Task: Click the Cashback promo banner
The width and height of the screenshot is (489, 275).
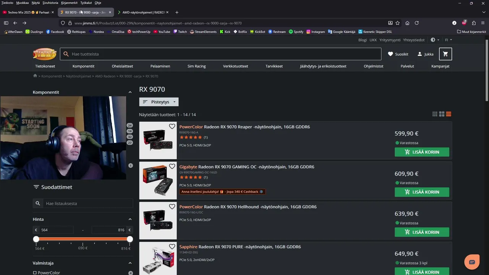Action: (x=222, y=192)
